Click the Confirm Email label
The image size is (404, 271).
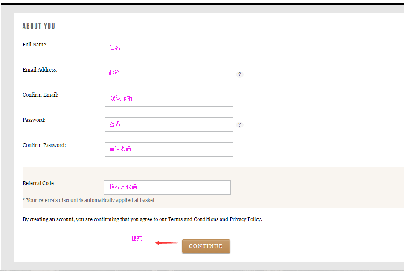tap(41, 95)
